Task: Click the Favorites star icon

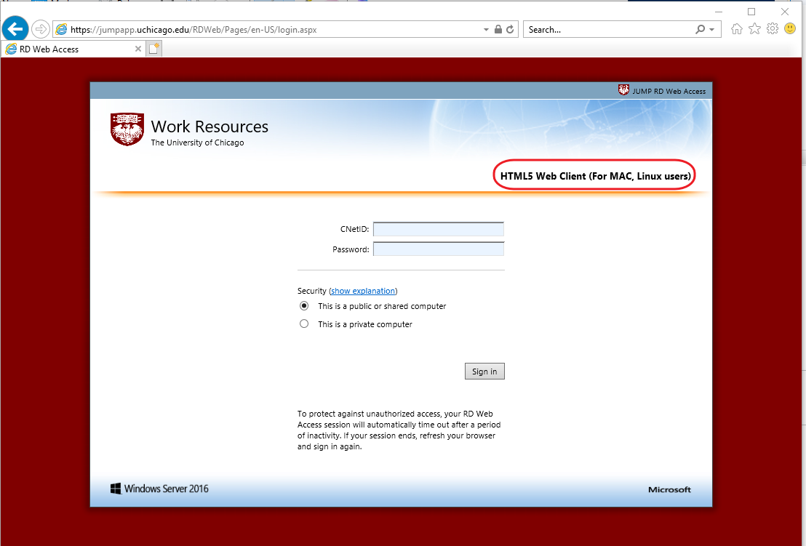Action: coord(754,28)
